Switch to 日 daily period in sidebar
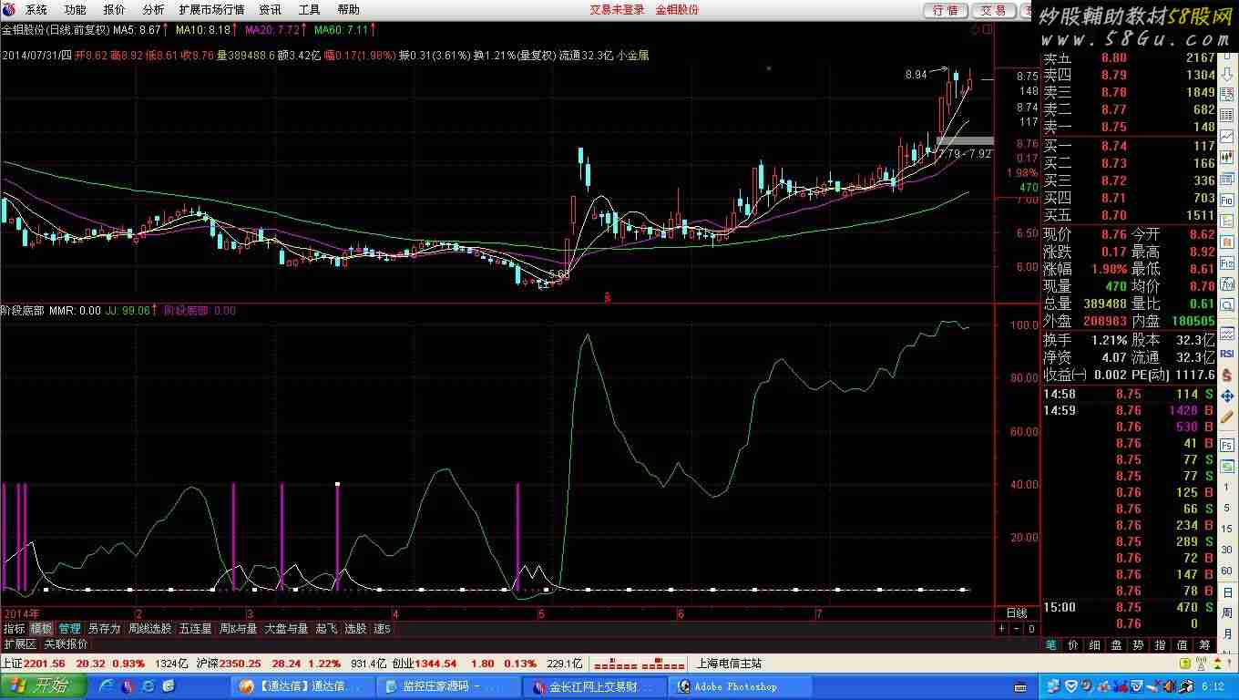This screenshot has height=700, width=1239. (1227, 592)
